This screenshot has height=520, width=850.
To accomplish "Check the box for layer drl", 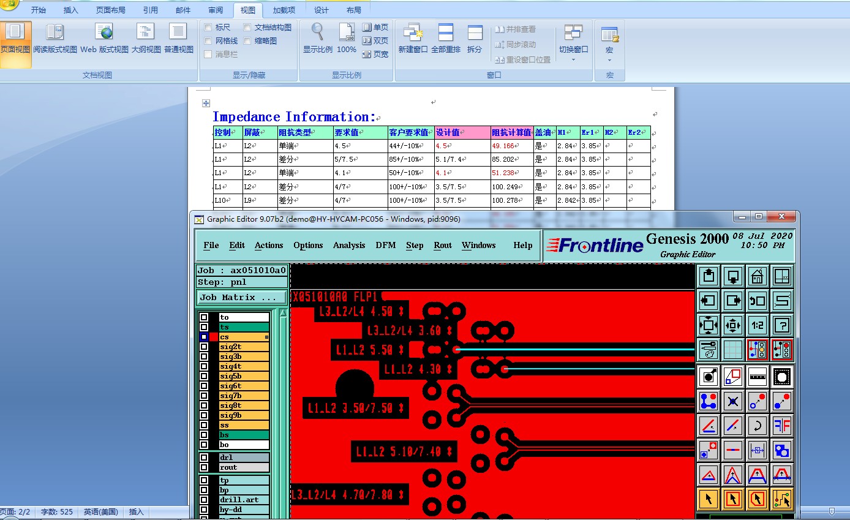I will point(204,458).
